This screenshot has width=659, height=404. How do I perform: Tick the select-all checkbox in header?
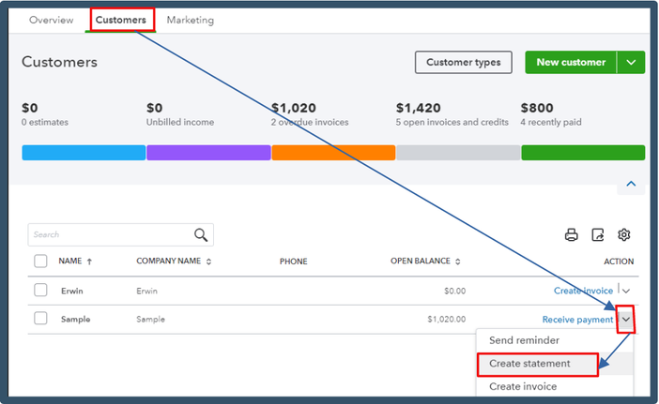(40, 261)
